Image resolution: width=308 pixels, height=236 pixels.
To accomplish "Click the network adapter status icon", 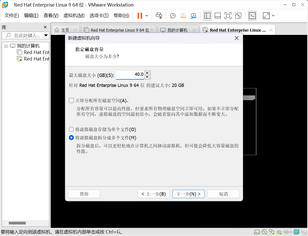I will (x=271, y=232).
